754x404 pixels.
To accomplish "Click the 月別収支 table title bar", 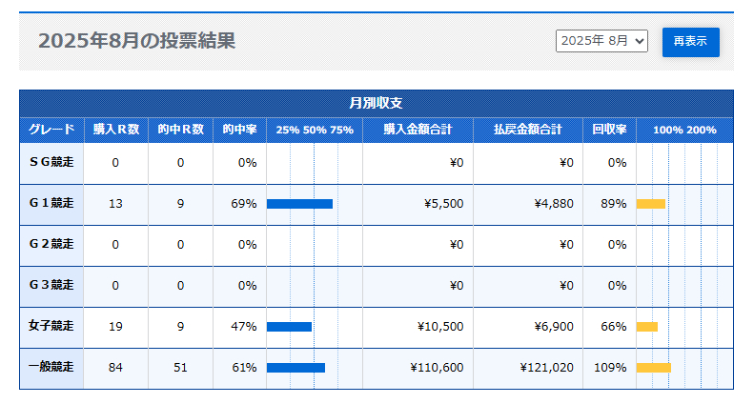I will point(377,103).
